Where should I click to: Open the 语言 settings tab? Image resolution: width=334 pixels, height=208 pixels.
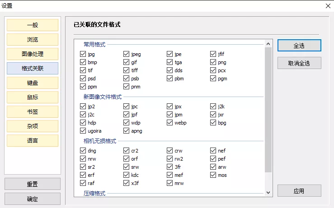tap(33, 141)
